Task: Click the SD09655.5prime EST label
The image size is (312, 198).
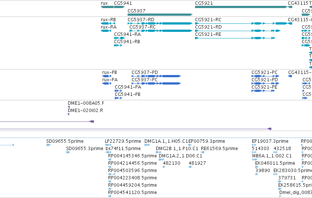Action: pyautogui.click(x=65, y=141)
